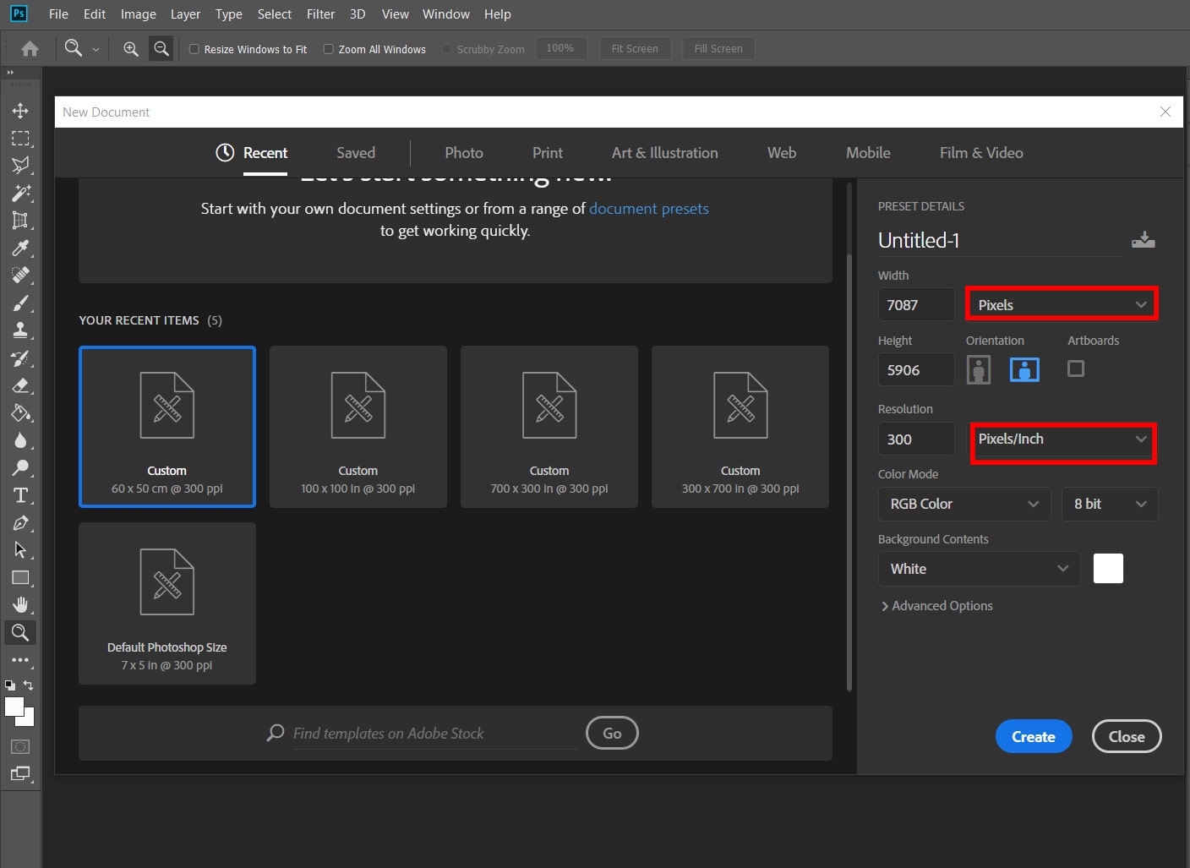Save the document preset
The image size is (1190, 868).
pyautogui.click(x=1144, y=240)
